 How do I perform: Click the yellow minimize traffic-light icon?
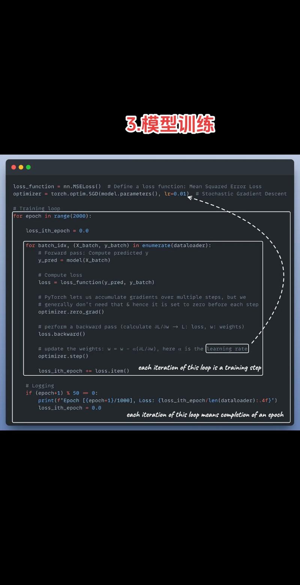coord(21,167)
